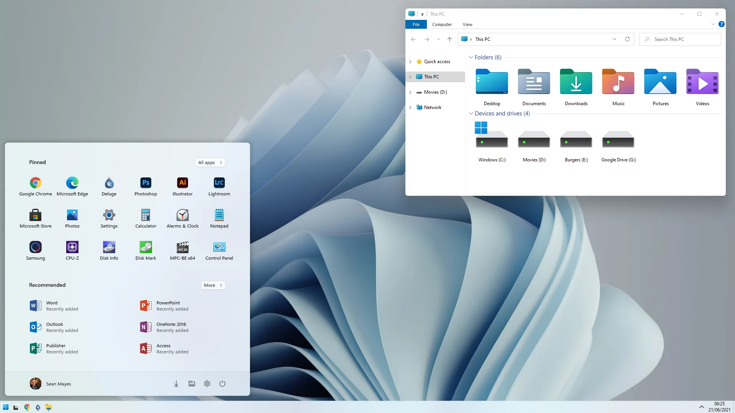
Task: Expand the Quick access tree node
Action: point(410,62)
